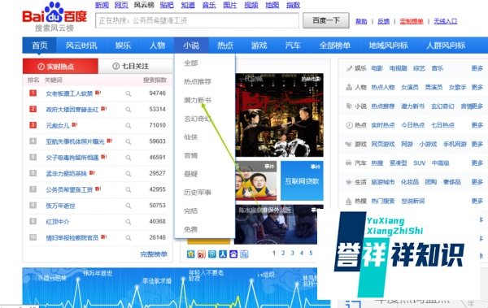
Task: Expand the 游戏 navigation menu
Action: pos(259,46)
